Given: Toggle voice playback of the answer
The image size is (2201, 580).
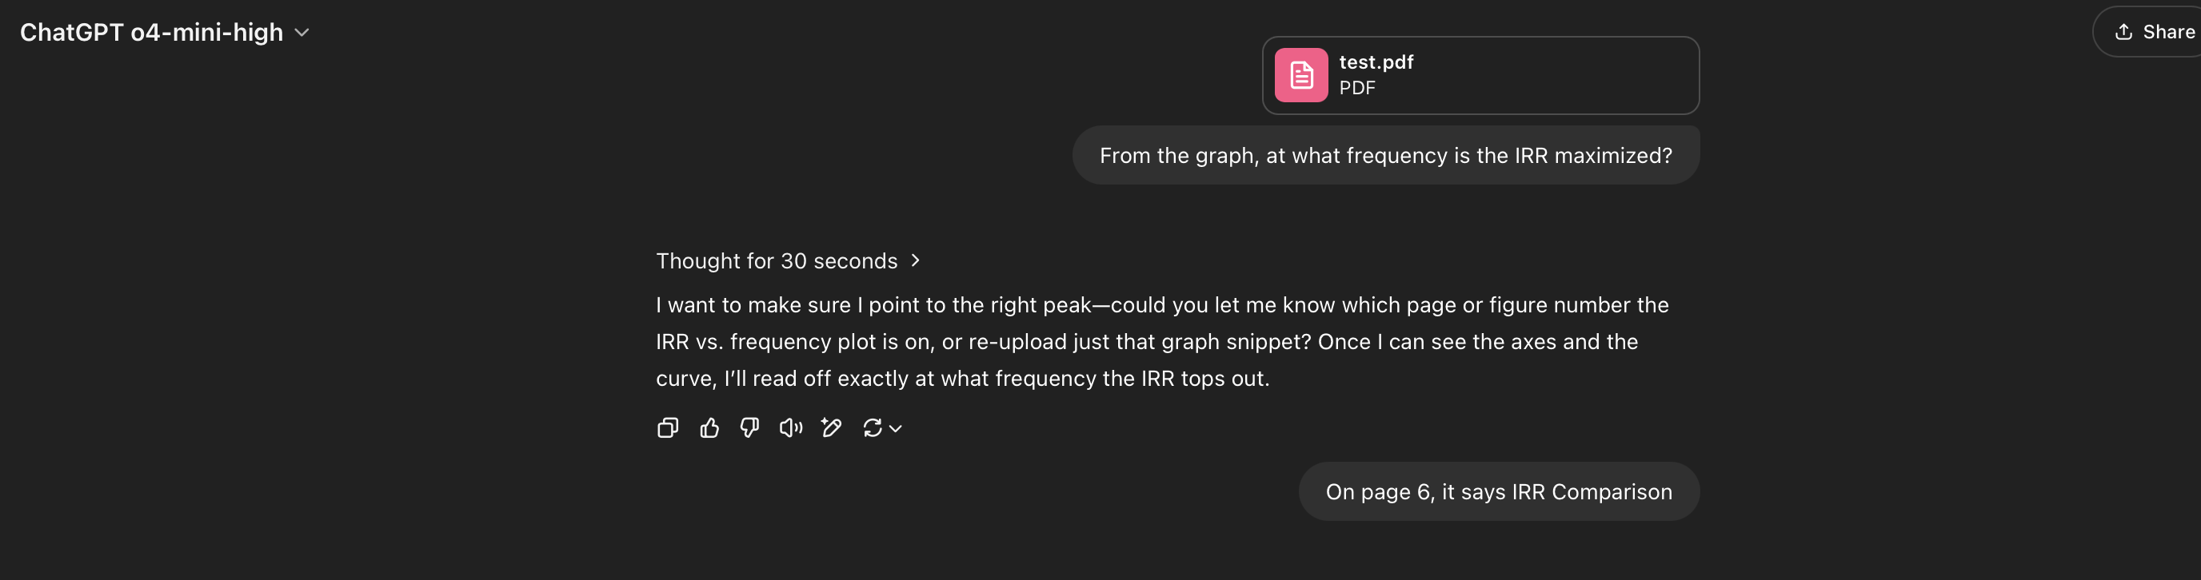Looking at the screenshot, I should click(790, 428).
